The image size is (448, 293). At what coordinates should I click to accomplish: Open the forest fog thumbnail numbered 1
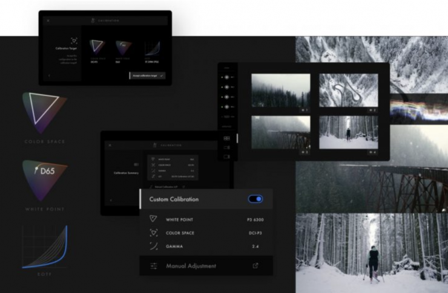pos(280,93)
